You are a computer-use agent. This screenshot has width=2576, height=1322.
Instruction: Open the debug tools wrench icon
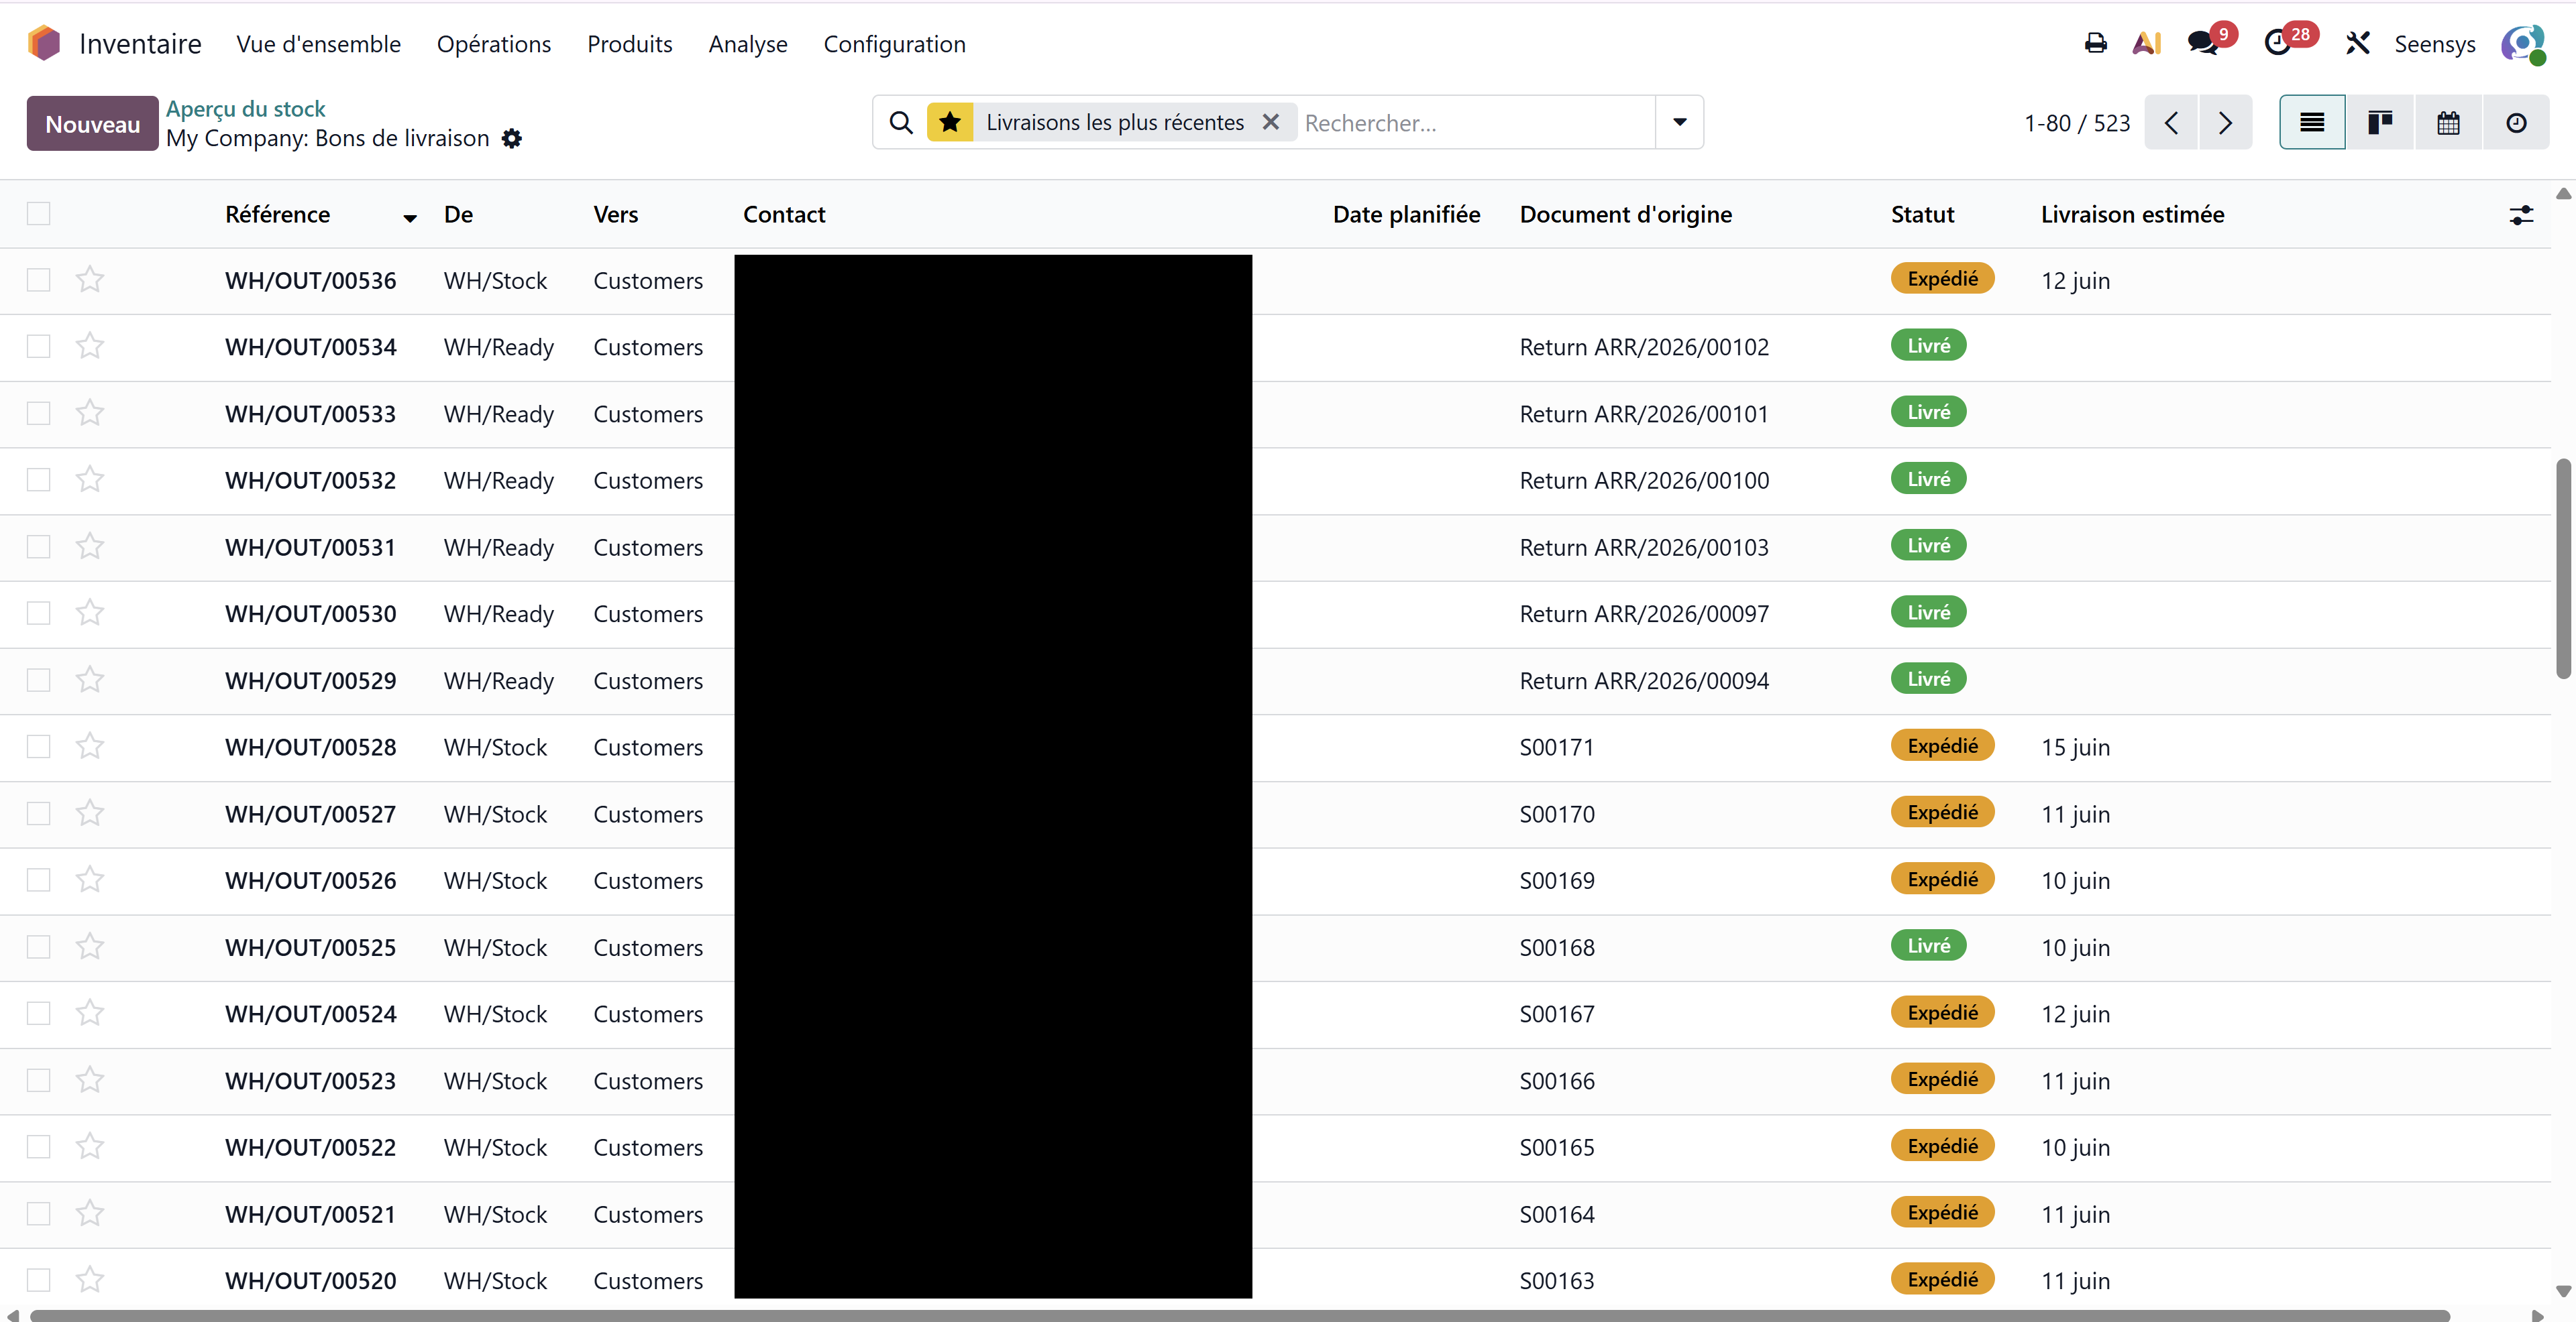tap(2357, 43)
